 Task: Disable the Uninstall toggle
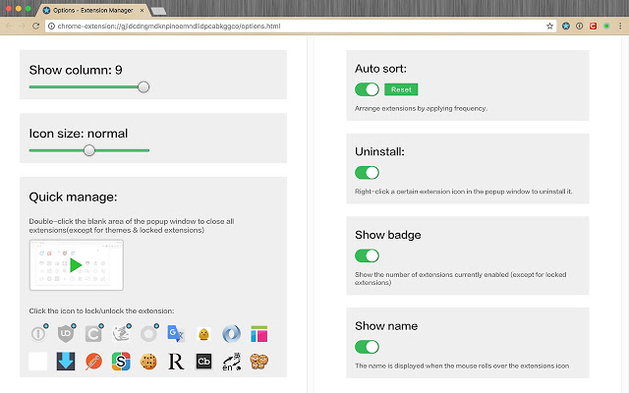(x=367, y=173)
